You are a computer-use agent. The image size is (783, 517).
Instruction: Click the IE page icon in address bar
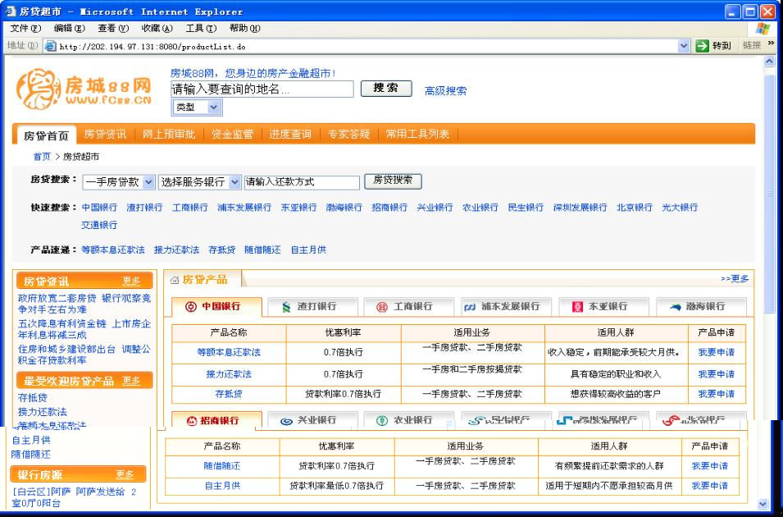pos(51,47)
